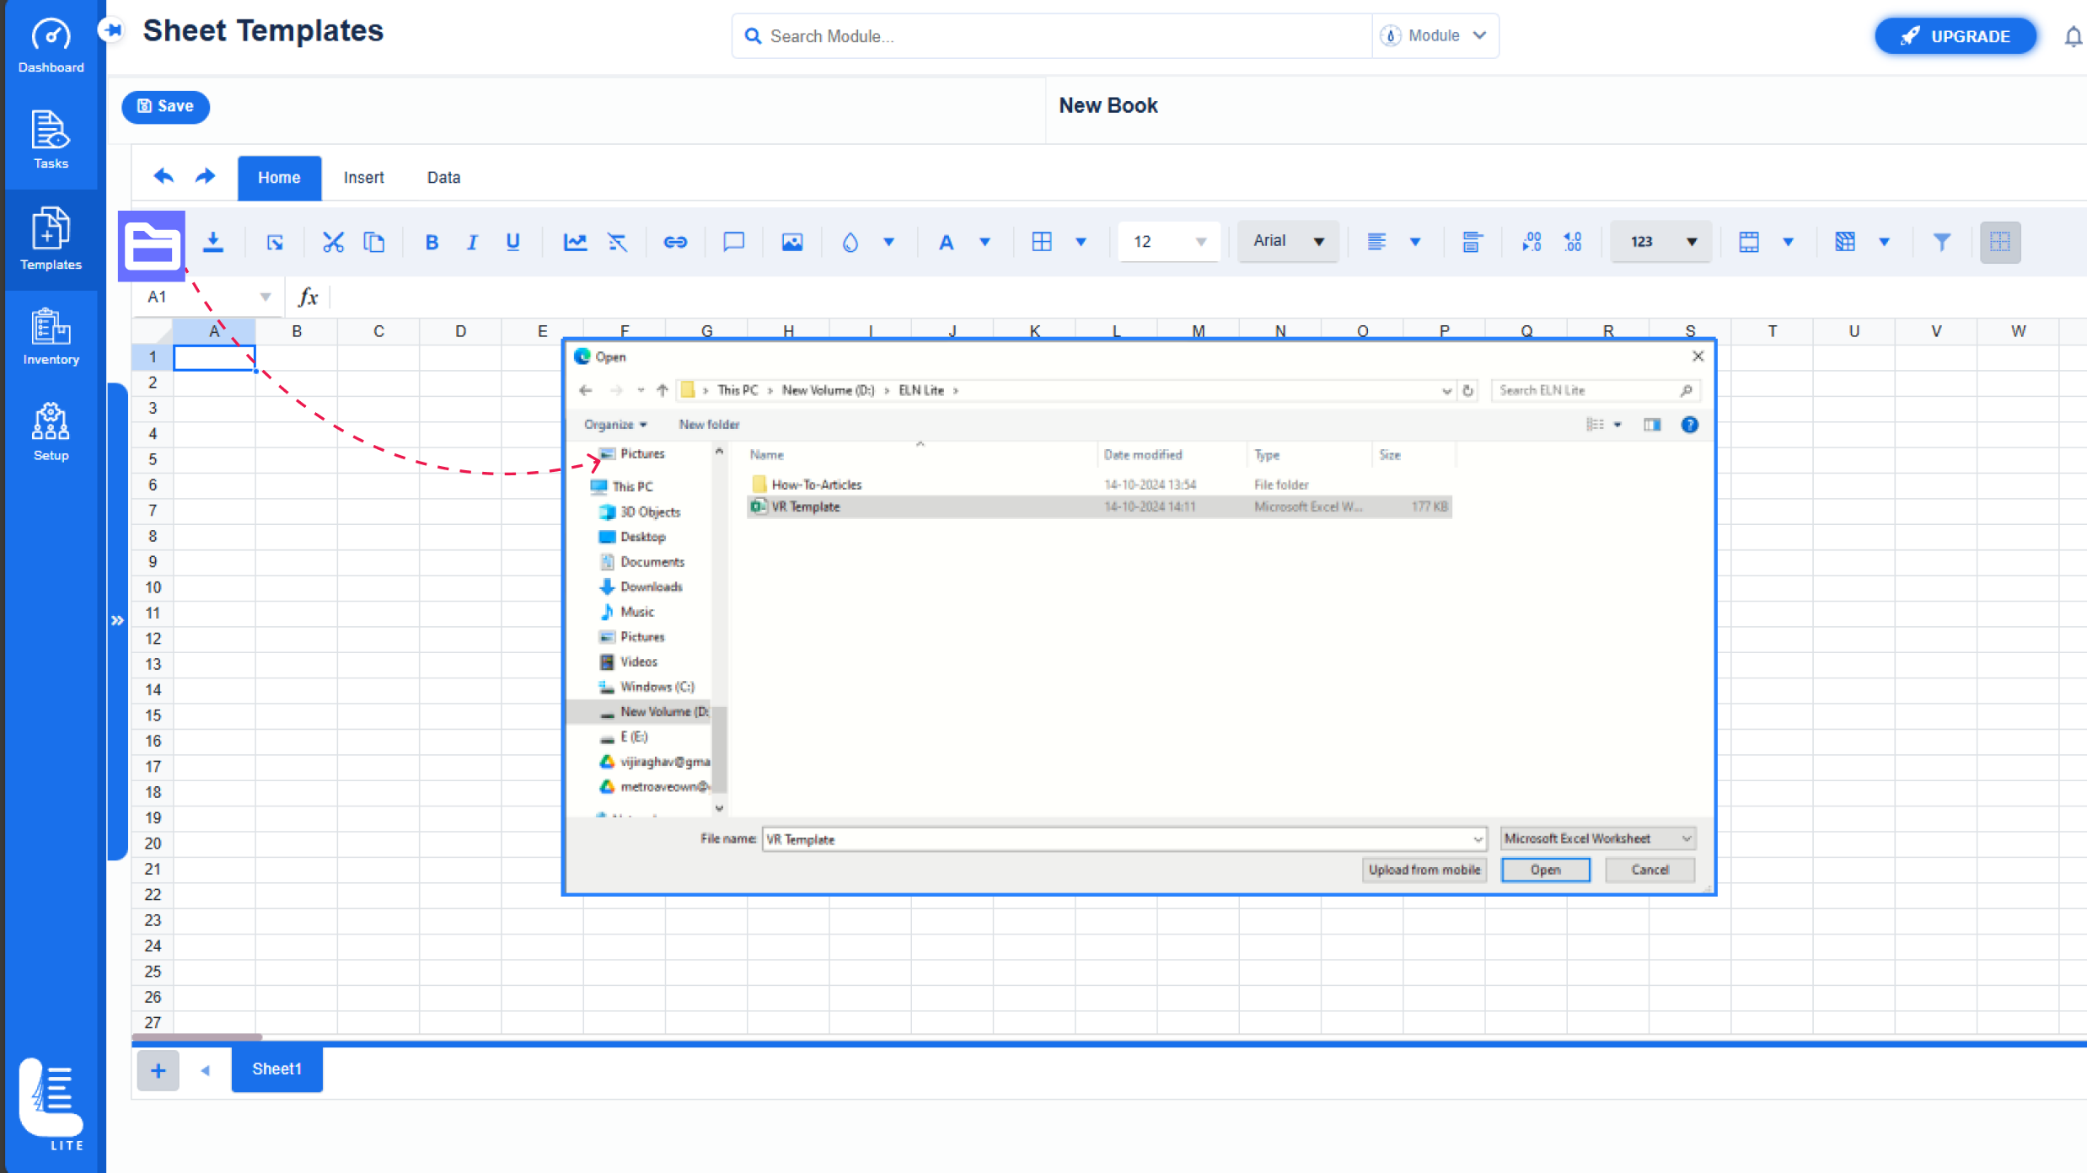
Task: Toggle Bold formatting
Action: pyautogui.click(x=432, y=242)
